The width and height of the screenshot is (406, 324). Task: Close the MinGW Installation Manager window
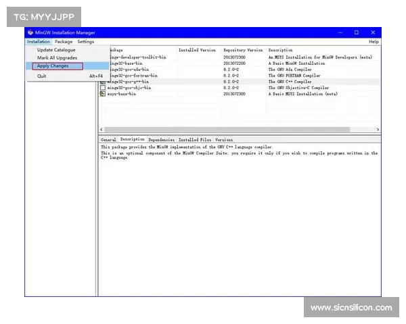point(373,32)
